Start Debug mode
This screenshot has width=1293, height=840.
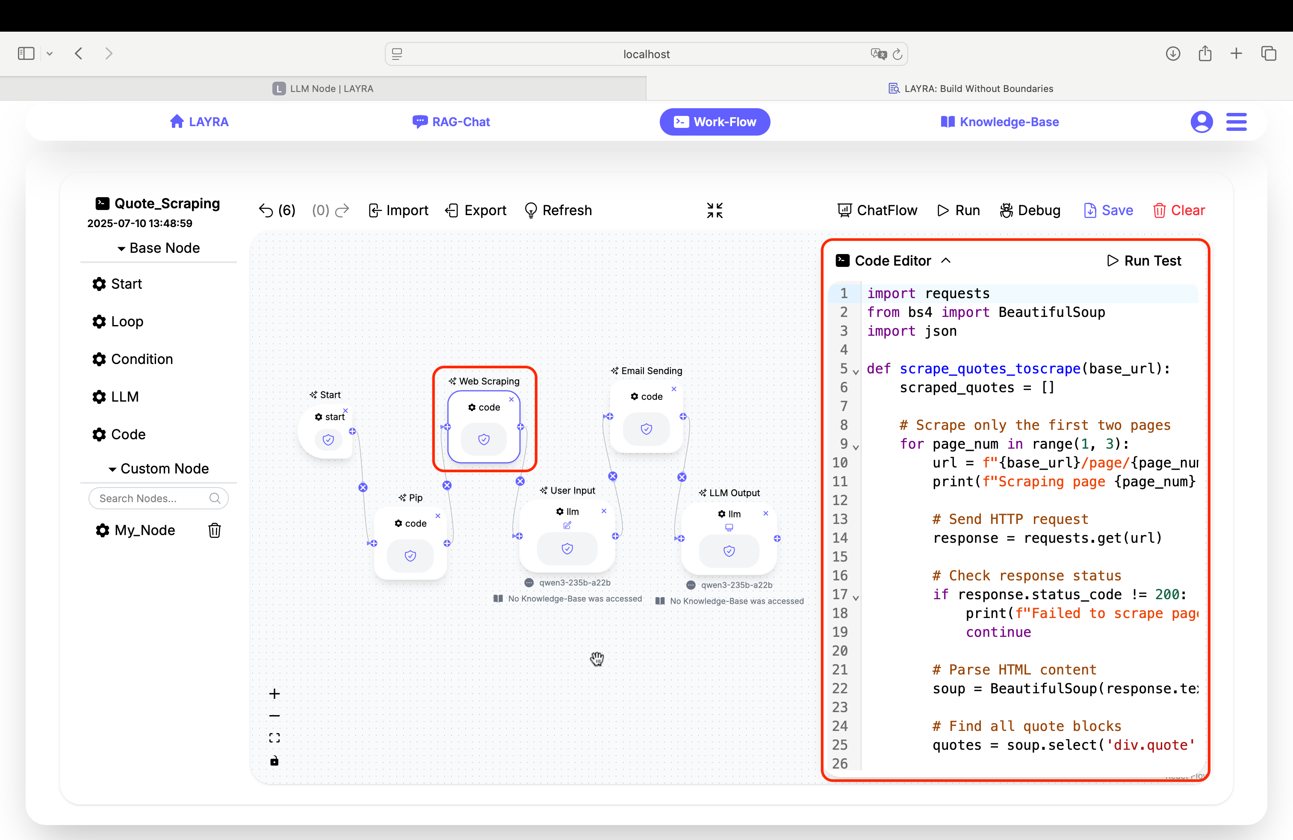coord(1030,210)
